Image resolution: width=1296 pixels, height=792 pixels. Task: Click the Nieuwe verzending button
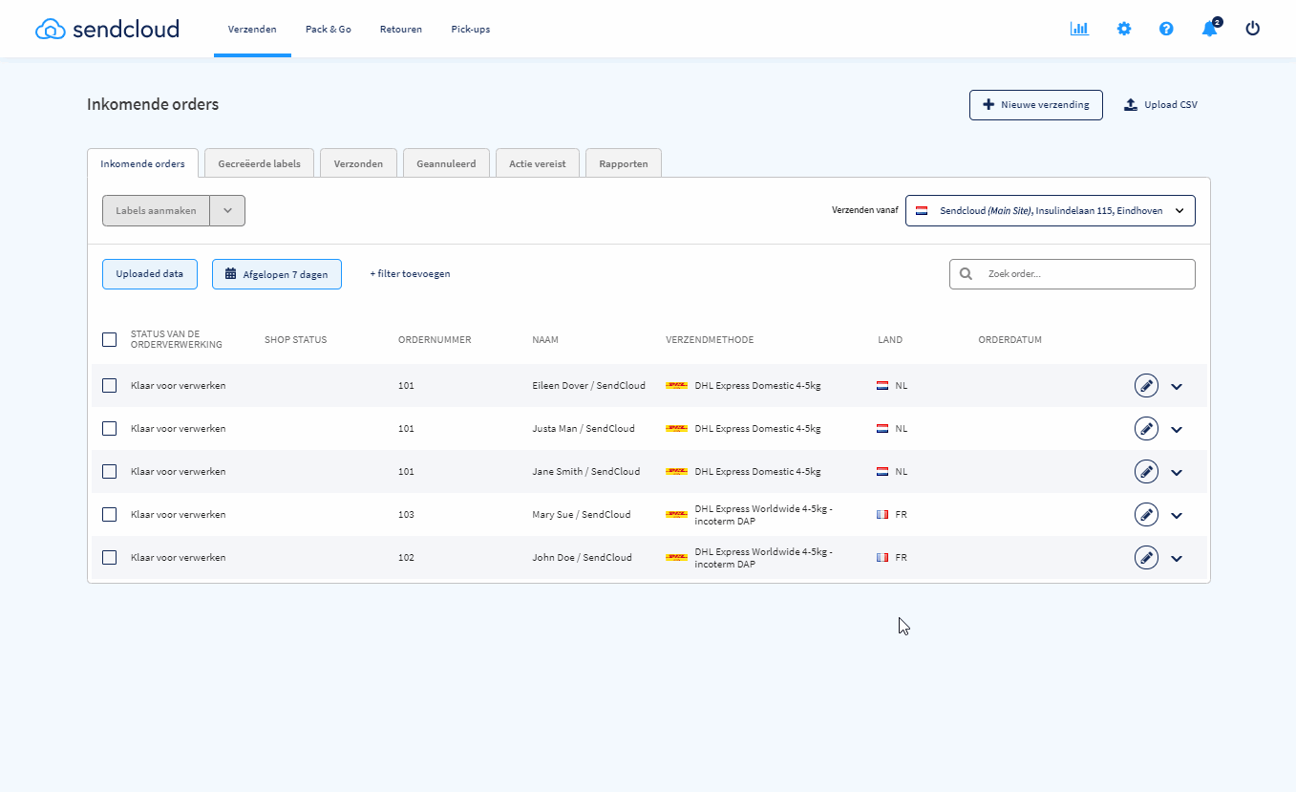point(1036,105)
